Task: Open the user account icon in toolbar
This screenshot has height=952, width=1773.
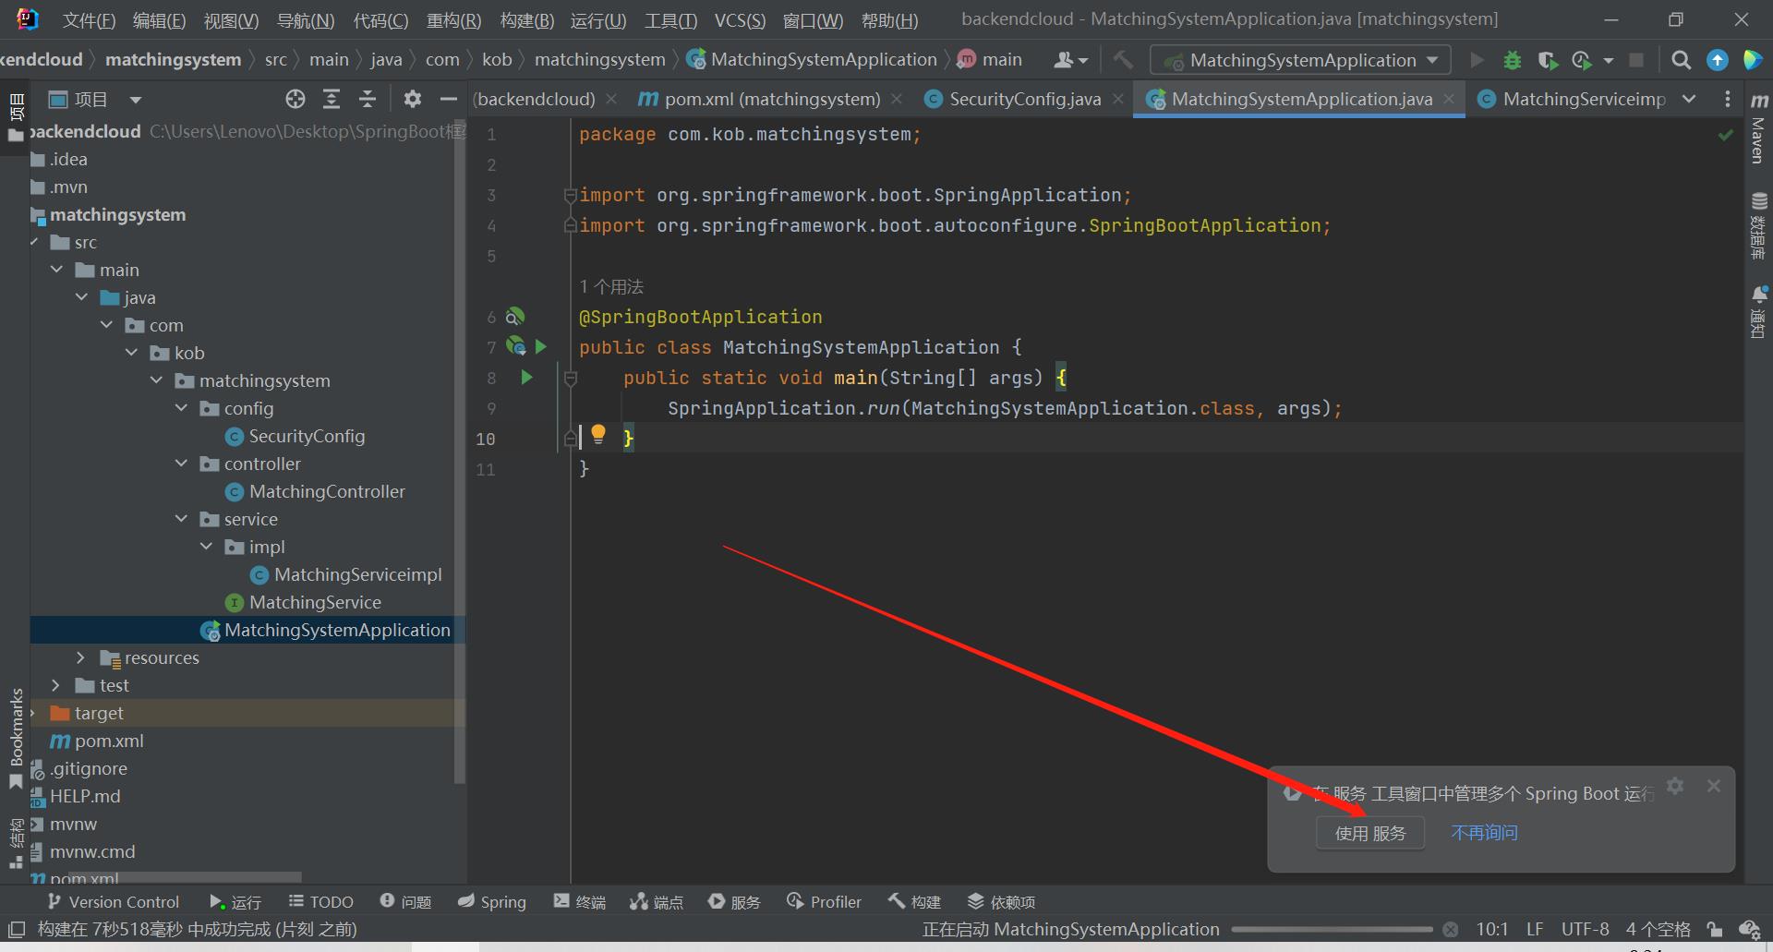Action: click(x=1070, y=60)
